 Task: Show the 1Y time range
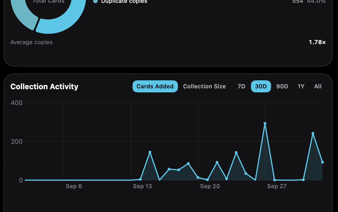click(301, 86)
